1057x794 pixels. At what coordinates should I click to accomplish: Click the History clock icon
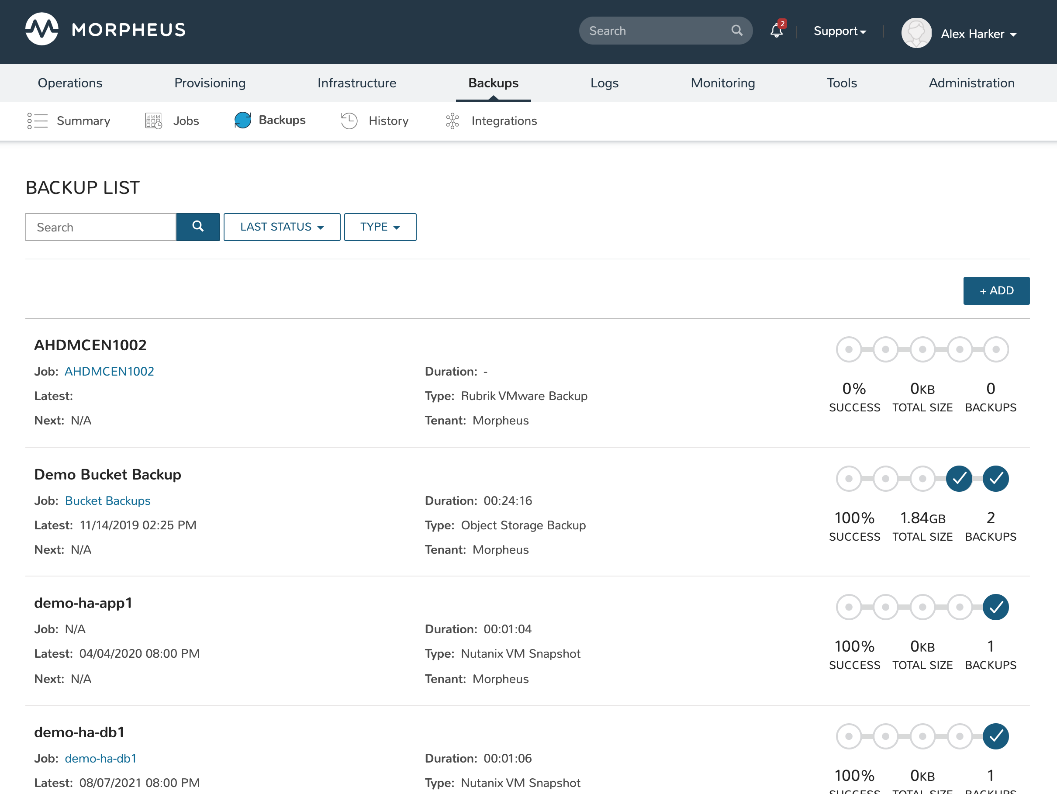pyautogui.click(x=349, y=121)
